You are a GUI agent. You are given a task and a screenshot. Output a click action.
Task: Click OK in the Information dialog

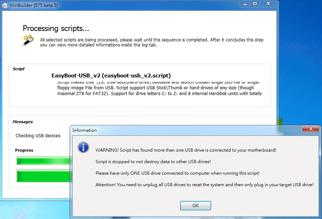click(196, 205)
